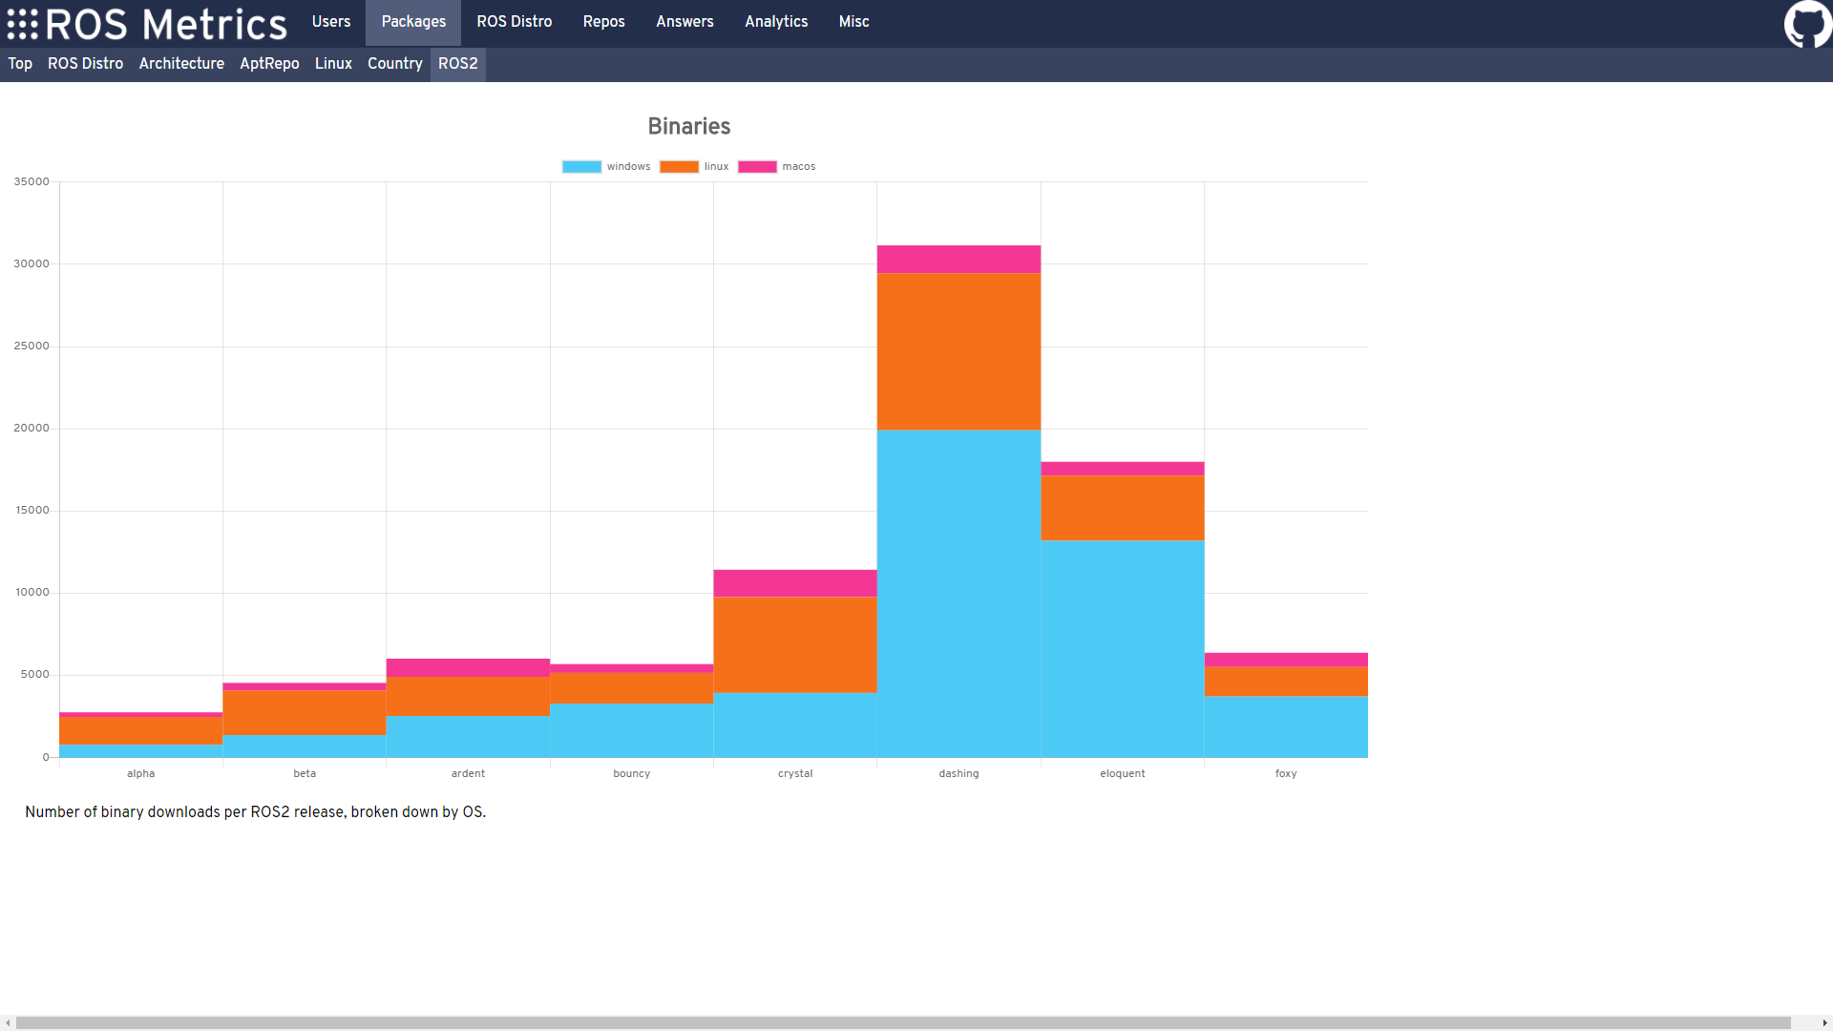Click the dashing windows blue bar
Viewport: 1833px width, 1031px height.
tap(959, 592)
